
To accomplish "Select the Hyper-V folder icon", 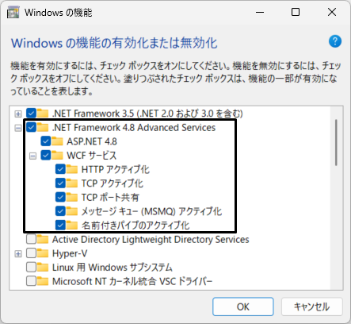I will pos(43,253).
